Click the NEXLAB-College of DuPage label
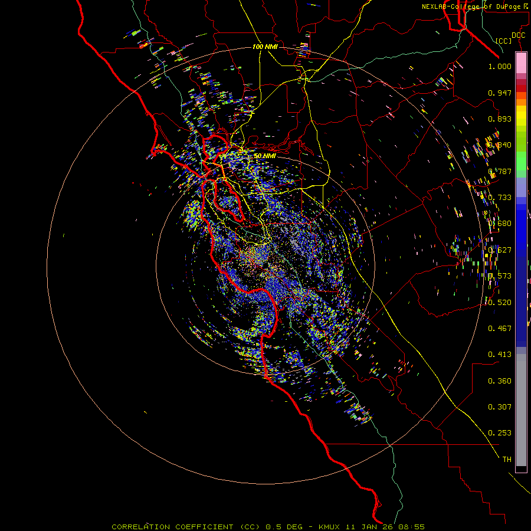531x531 pixels. (476, 6)
